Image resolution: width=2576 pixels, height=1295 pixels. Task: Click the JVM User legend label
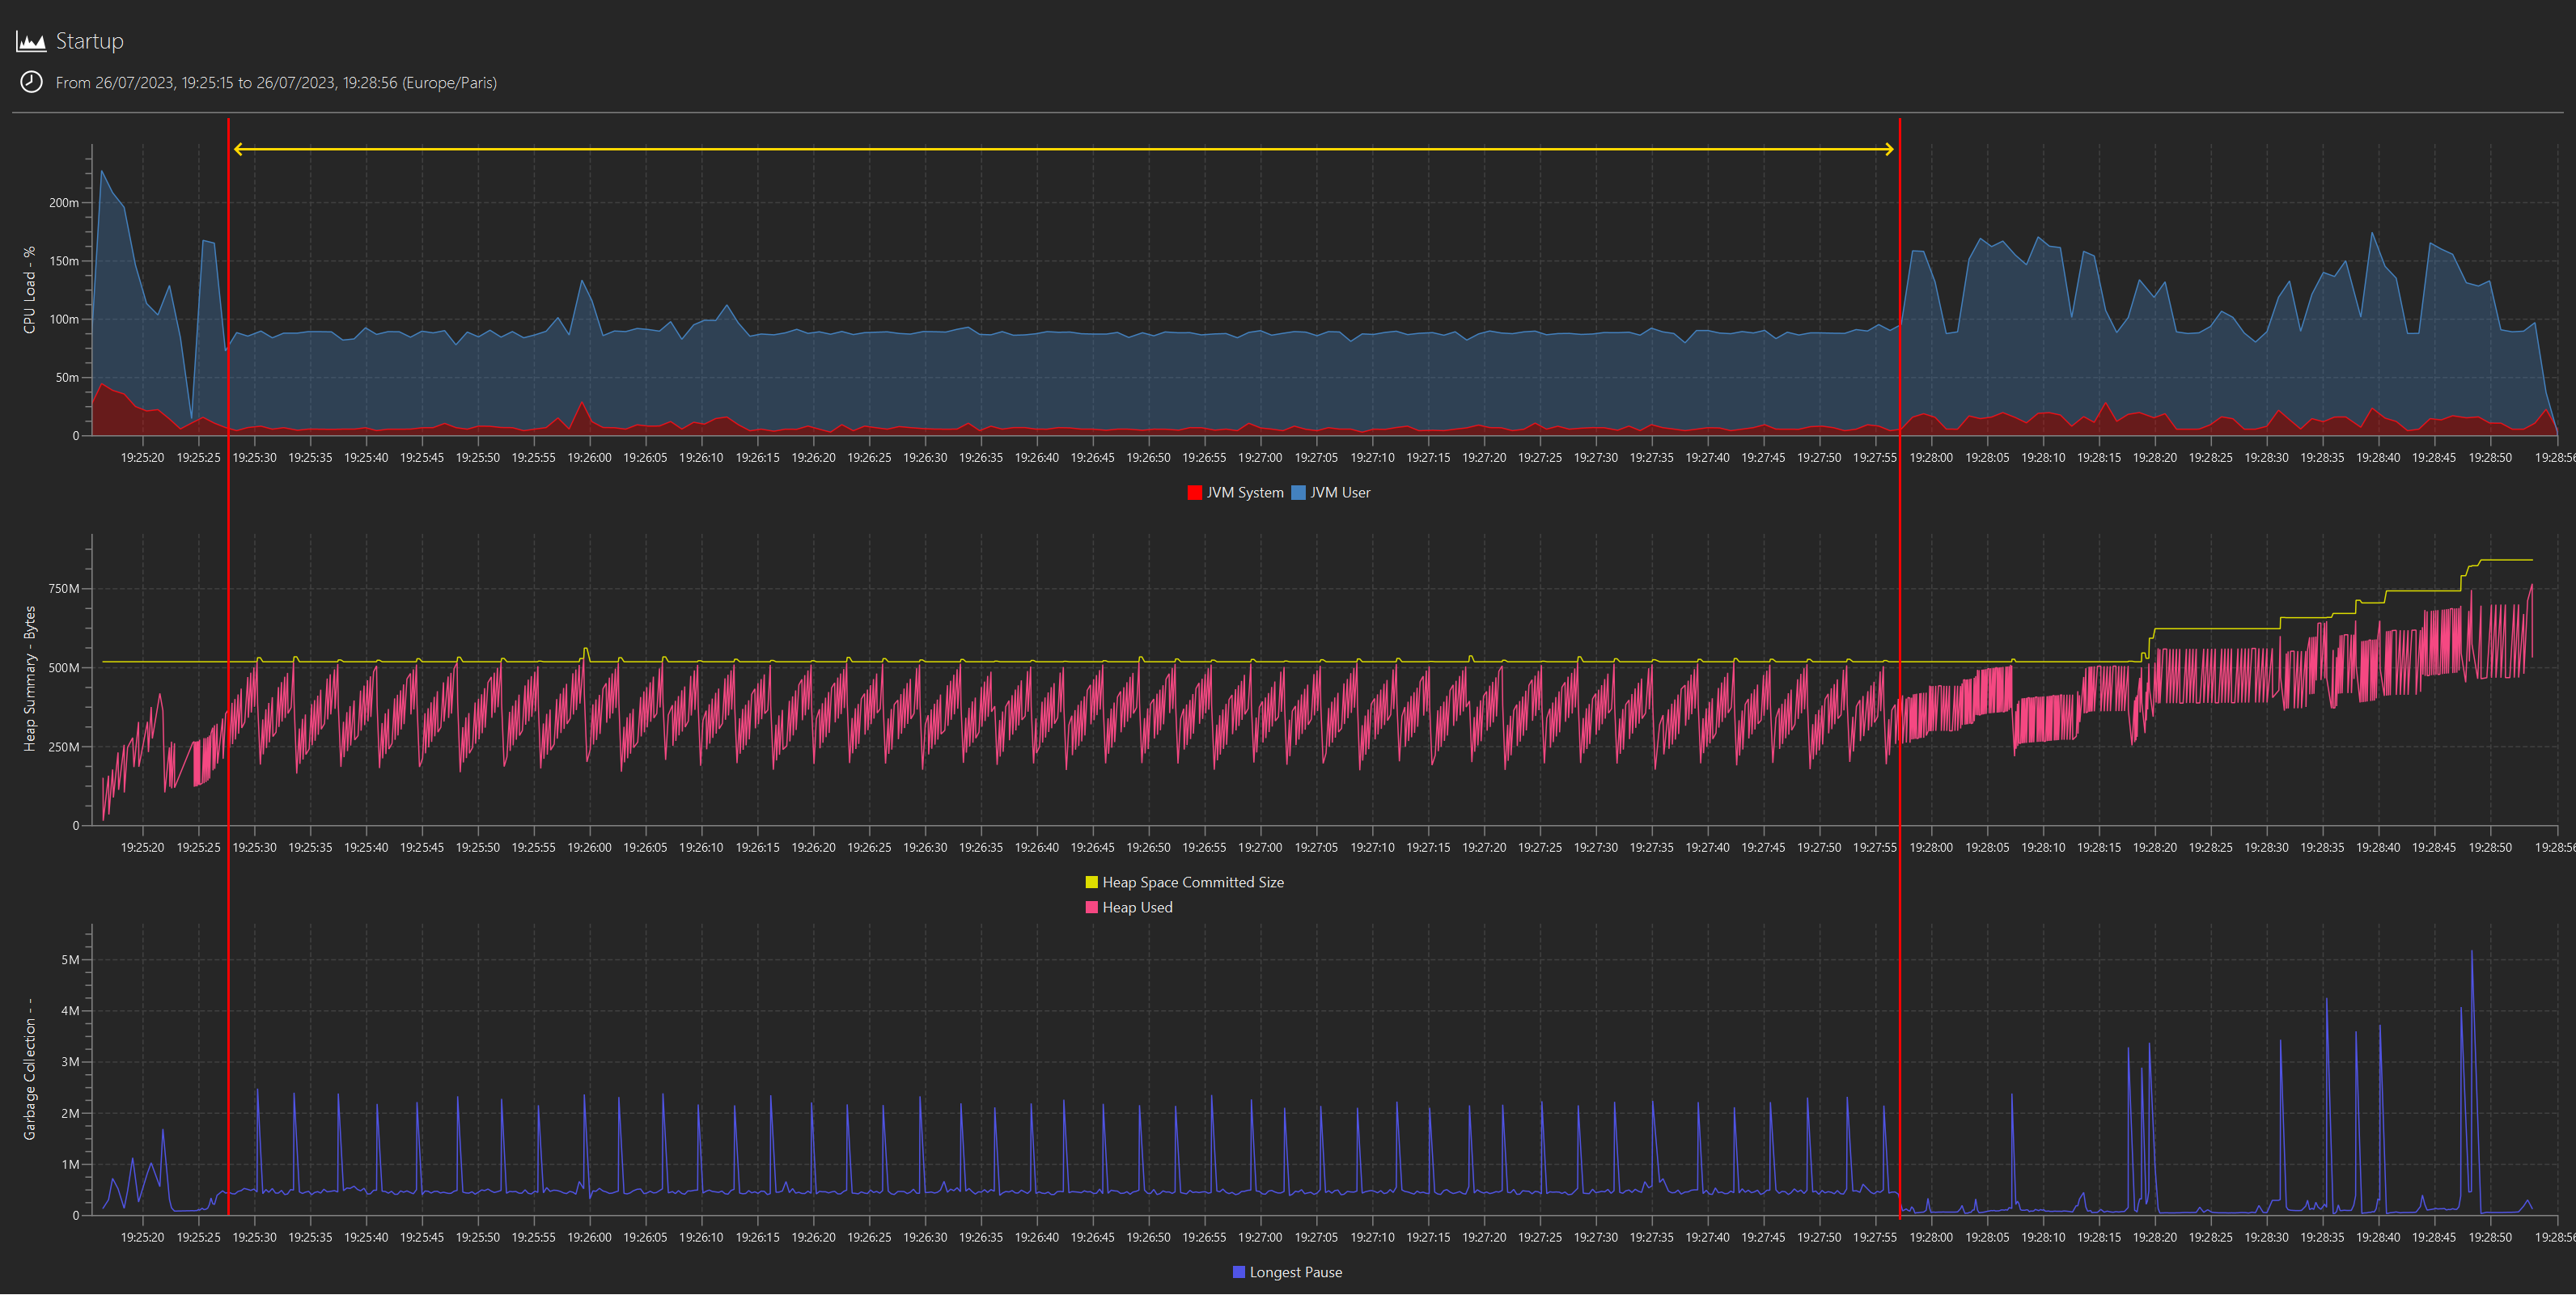[x=1340, y=492]
